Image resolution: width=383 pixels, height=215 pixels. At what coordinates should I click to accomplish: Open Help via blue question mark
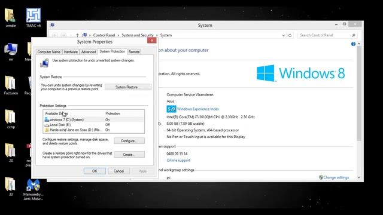pyautogui.click(x=353, y=44)
